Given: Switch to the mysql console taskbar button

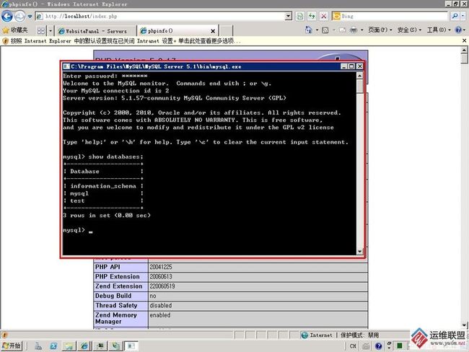Looking at the screenshot, I should coord(131,346).
